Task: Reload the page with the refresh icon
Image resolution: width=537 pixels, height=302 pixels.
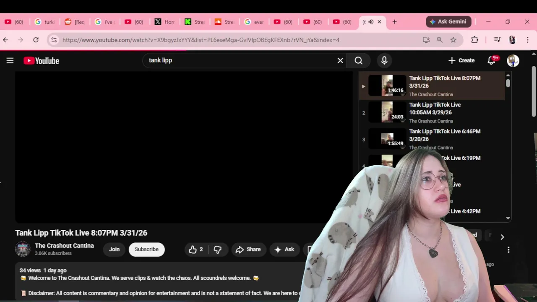Action: pos(36,40)
